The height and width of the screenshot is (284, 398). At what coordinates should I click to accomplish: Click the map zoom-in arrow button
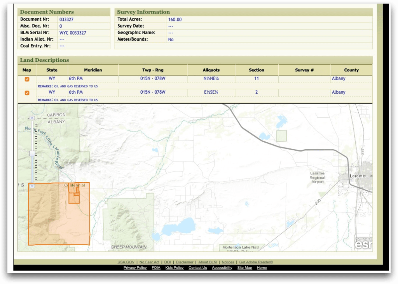point(32,118)
